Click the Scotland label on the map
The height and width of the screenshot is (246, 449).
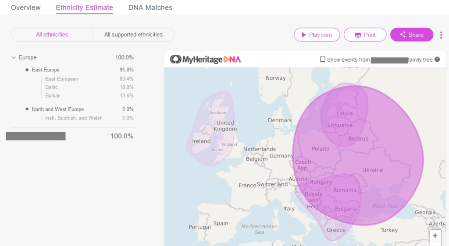[x=218, y=113]
